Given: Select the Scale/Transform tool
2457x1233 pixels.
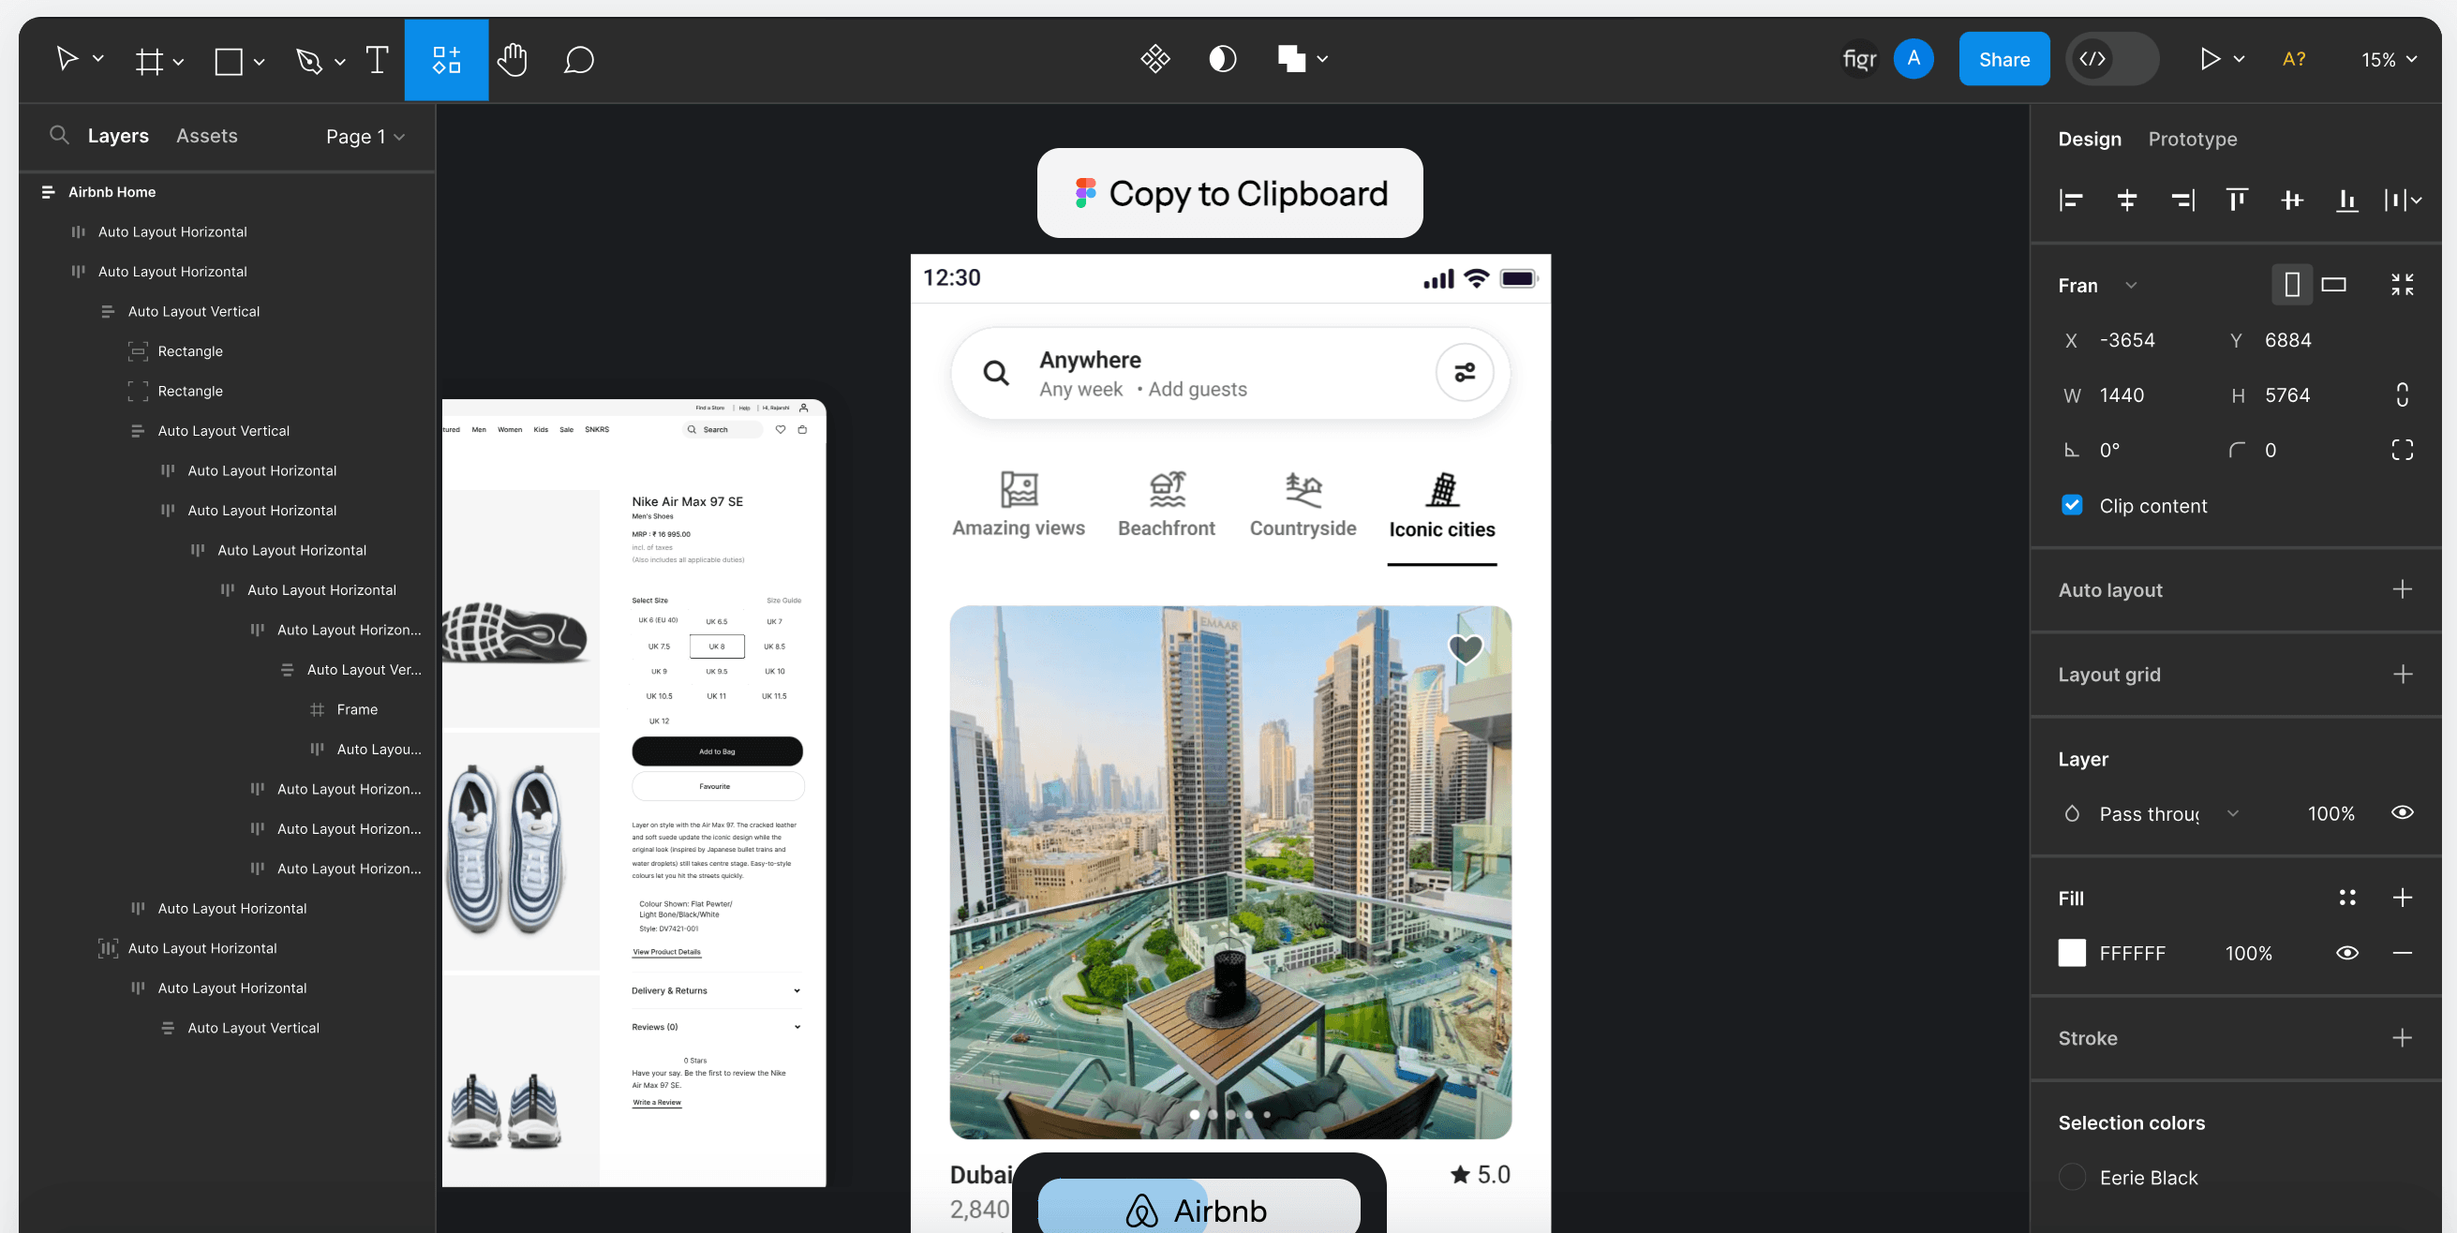Looking at the screenshot, I should (x=97, y=58).
